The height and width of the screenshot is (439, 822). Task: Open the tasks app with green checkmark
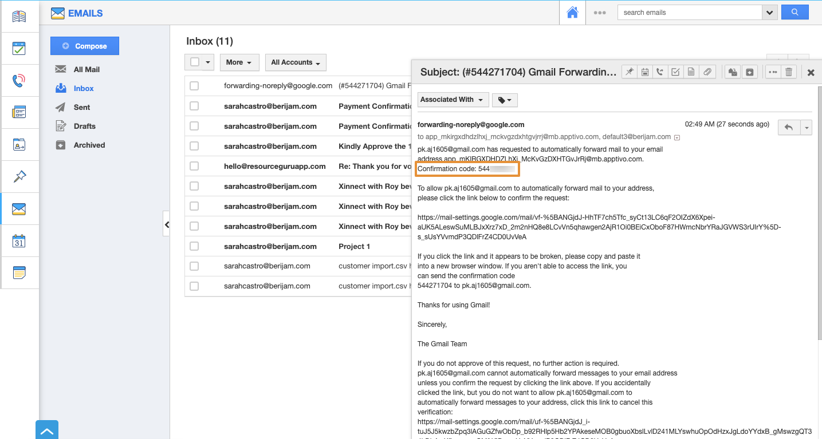[19, 48]
